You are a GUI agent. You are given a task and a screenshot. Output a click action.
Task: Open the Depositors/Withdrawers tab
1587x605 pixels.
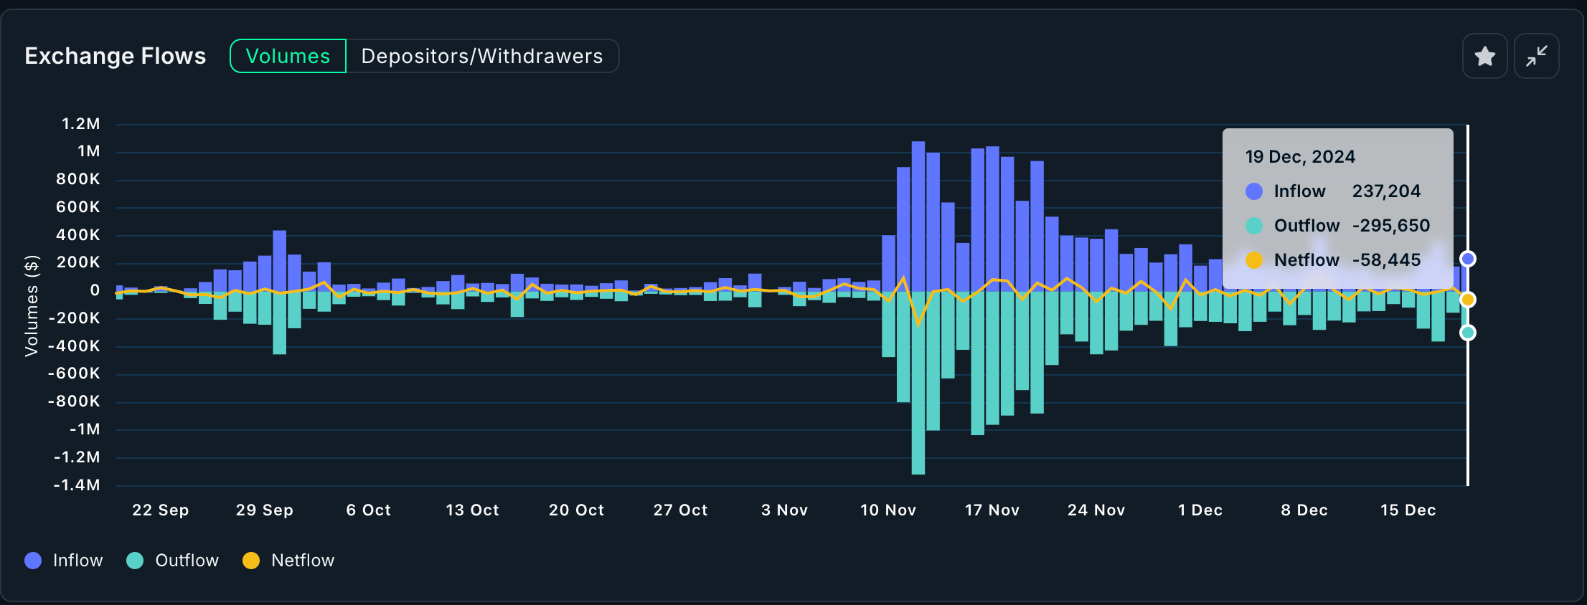(481, 56)
